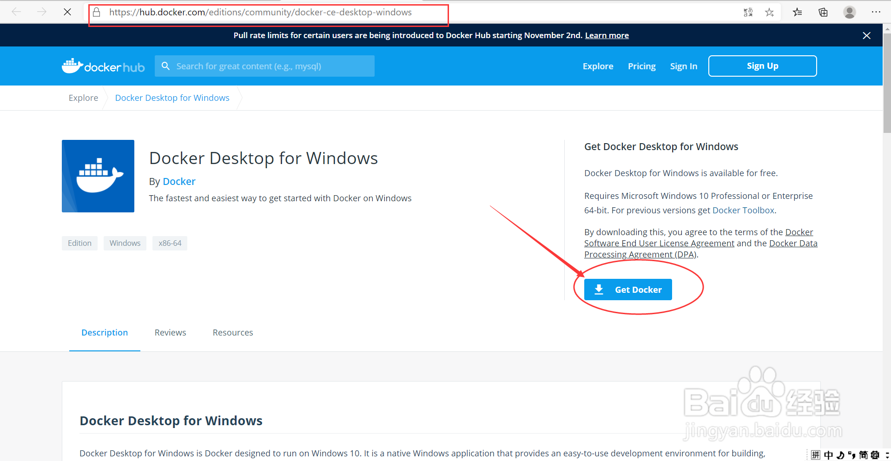Click the padlock site info icon

97,12
